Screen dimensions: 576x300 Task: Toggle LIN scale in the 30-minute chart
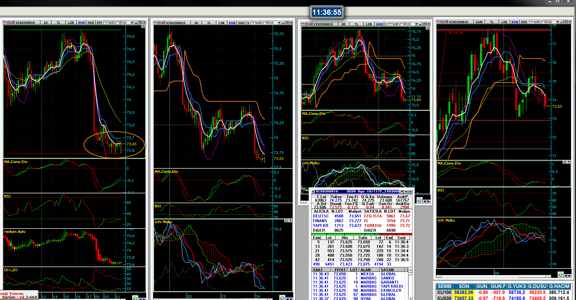221,23
